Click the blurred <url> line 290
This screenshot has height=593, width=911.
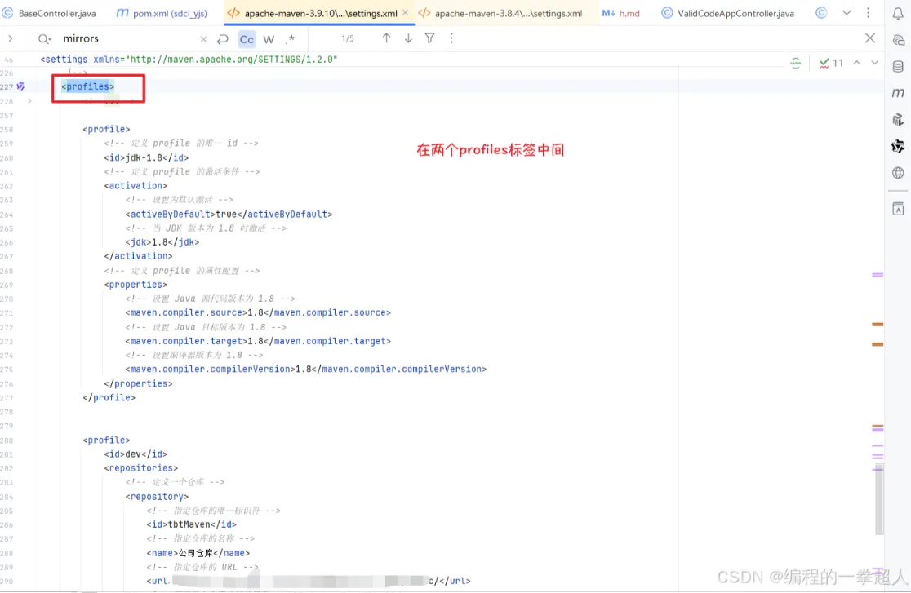[x=309, y=581]
